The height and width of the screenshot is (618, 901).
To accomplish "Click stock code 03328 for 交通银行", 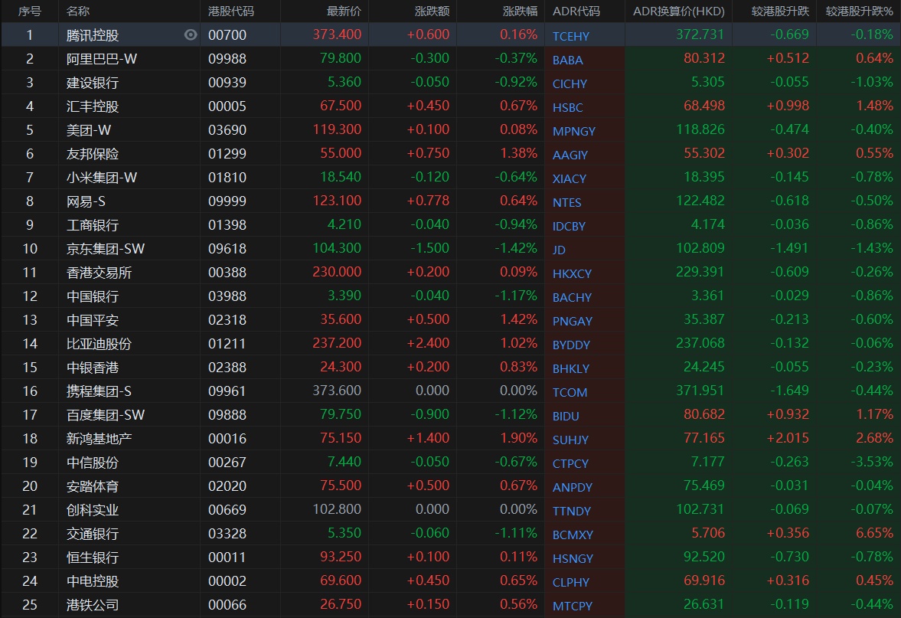I will coord(227,534).
